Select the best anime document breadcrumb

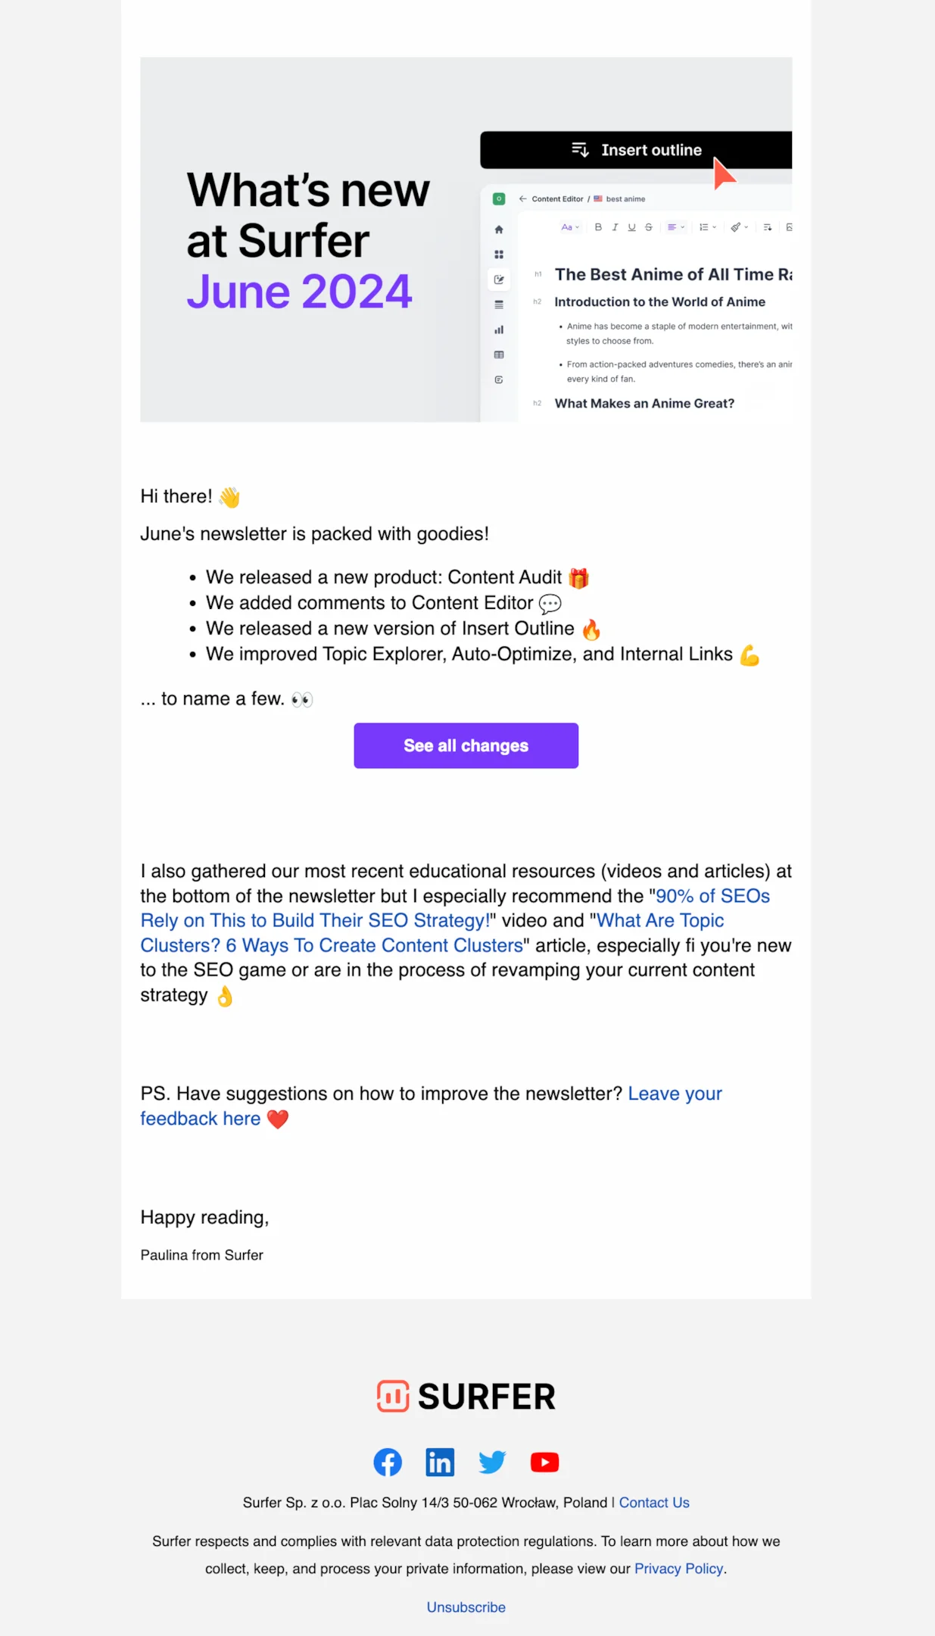[625, 198]
